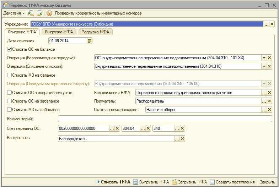Click the 304.04 account text field
Image resolution: width=279 pixels, height=187 pixels.
131,128
